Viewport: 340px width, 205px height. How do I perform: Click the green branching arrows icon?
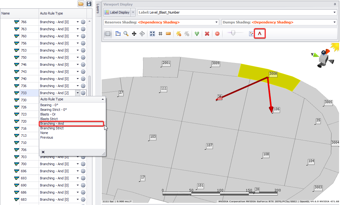(197, 34)
